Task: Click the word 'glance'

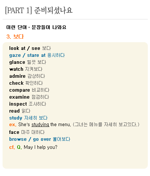Action: [x=17, y=62]
